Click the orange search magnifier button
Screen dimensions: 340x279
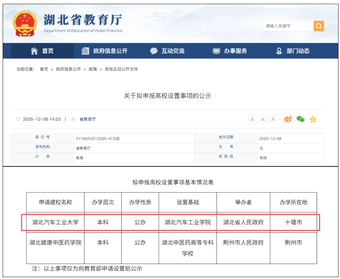(x=319, y=26)
